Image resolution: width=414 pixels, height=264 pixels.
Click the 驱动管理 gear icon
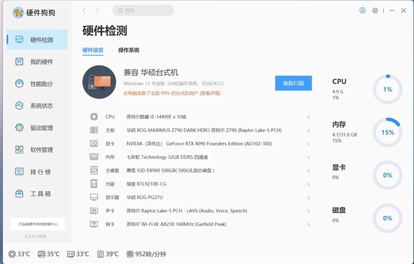point(19,128)
